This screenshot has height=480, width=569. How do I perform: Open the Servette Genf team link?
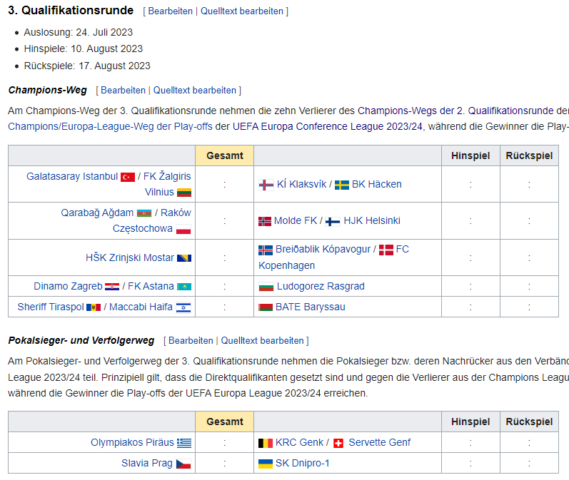coord(379,442)
